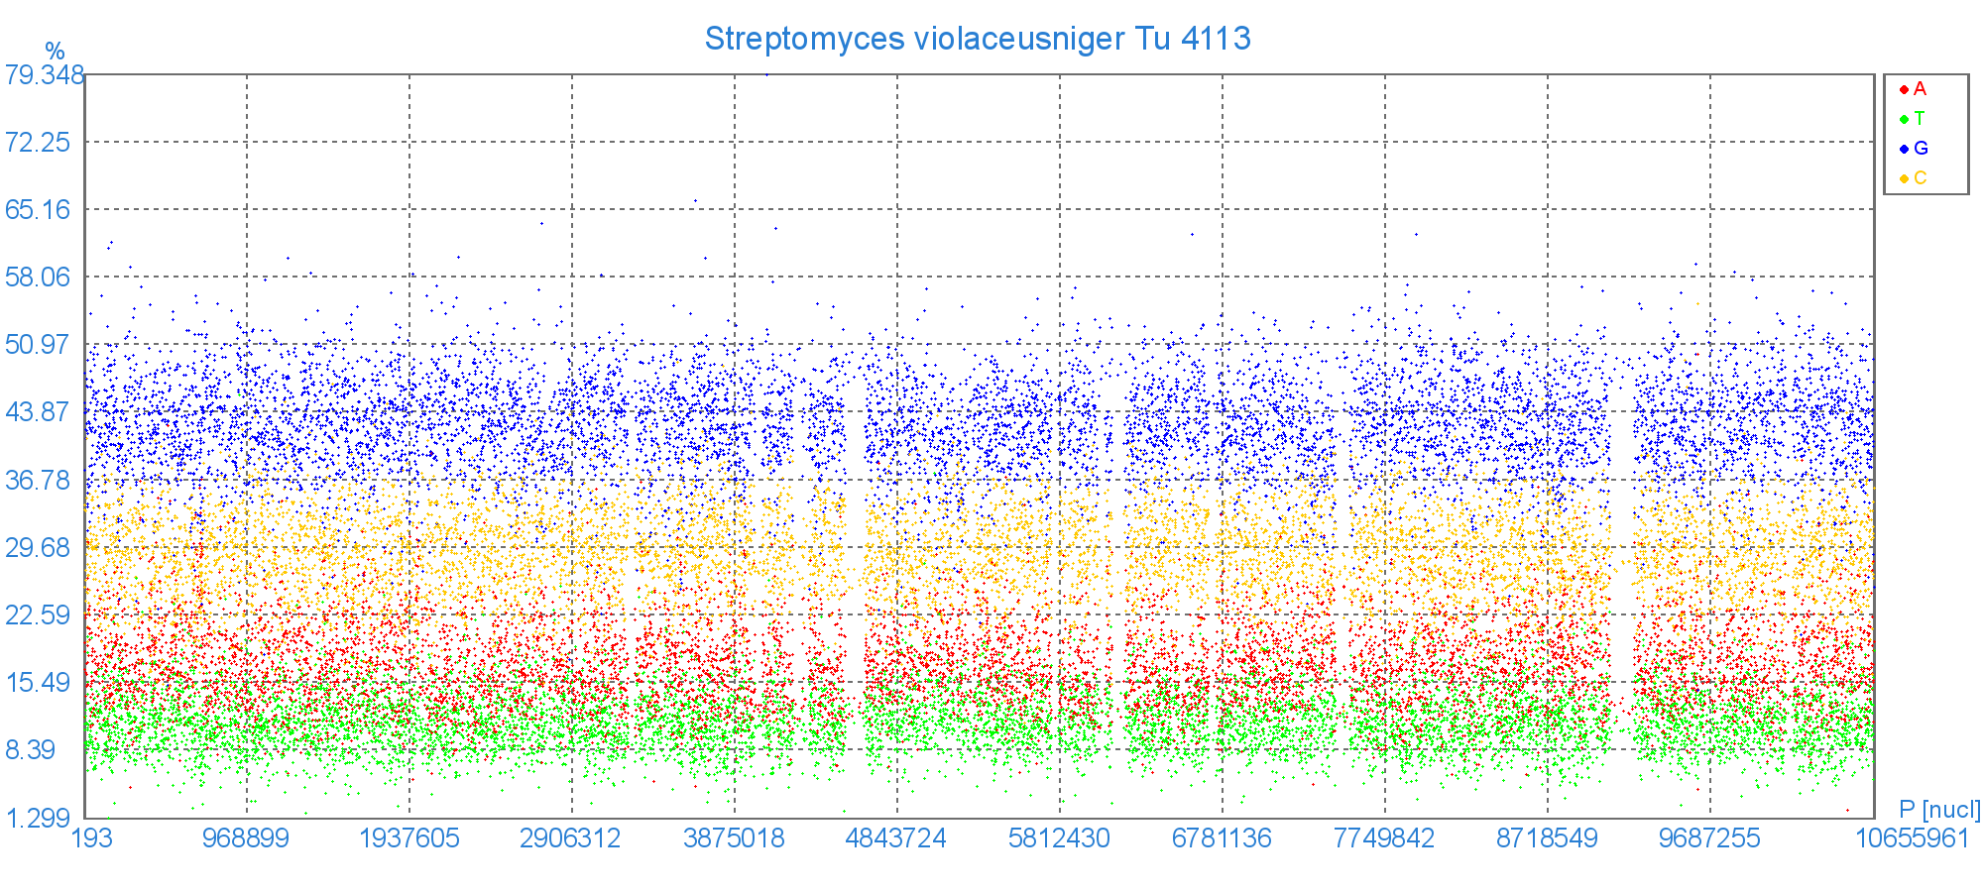
Task: Select the blue G legend entry
Action: tap(1914, 149)
